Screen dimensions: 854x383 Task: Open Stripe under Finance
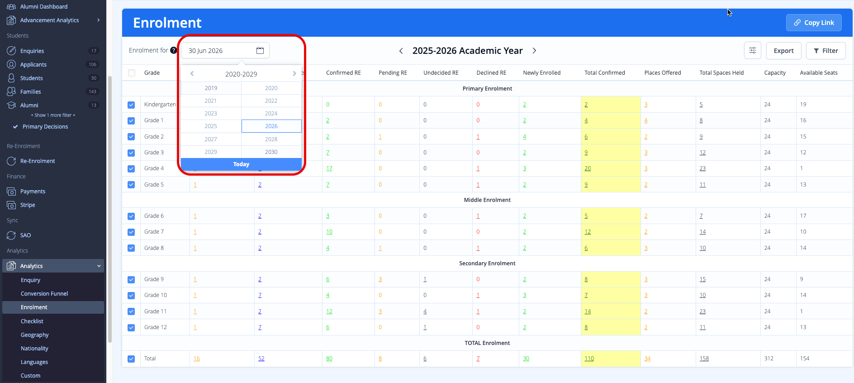click(28, 205)
